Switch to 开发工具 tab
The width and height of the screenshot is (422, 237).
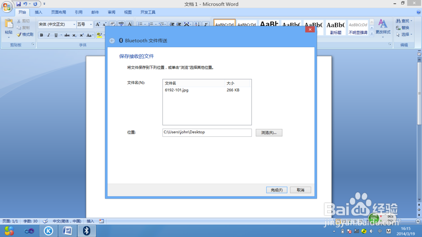(x=148, y=12)
